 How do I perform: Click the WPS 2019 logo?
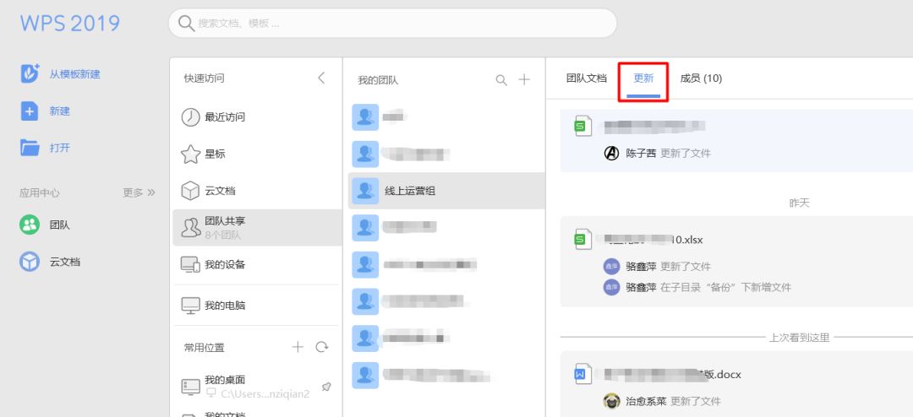coord(70,24)
